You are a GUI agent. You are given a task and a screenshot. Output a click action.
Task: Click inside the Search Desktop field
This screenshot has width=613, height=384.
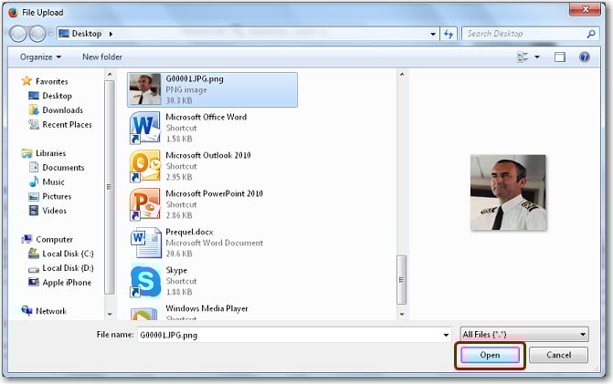point(521,34)
